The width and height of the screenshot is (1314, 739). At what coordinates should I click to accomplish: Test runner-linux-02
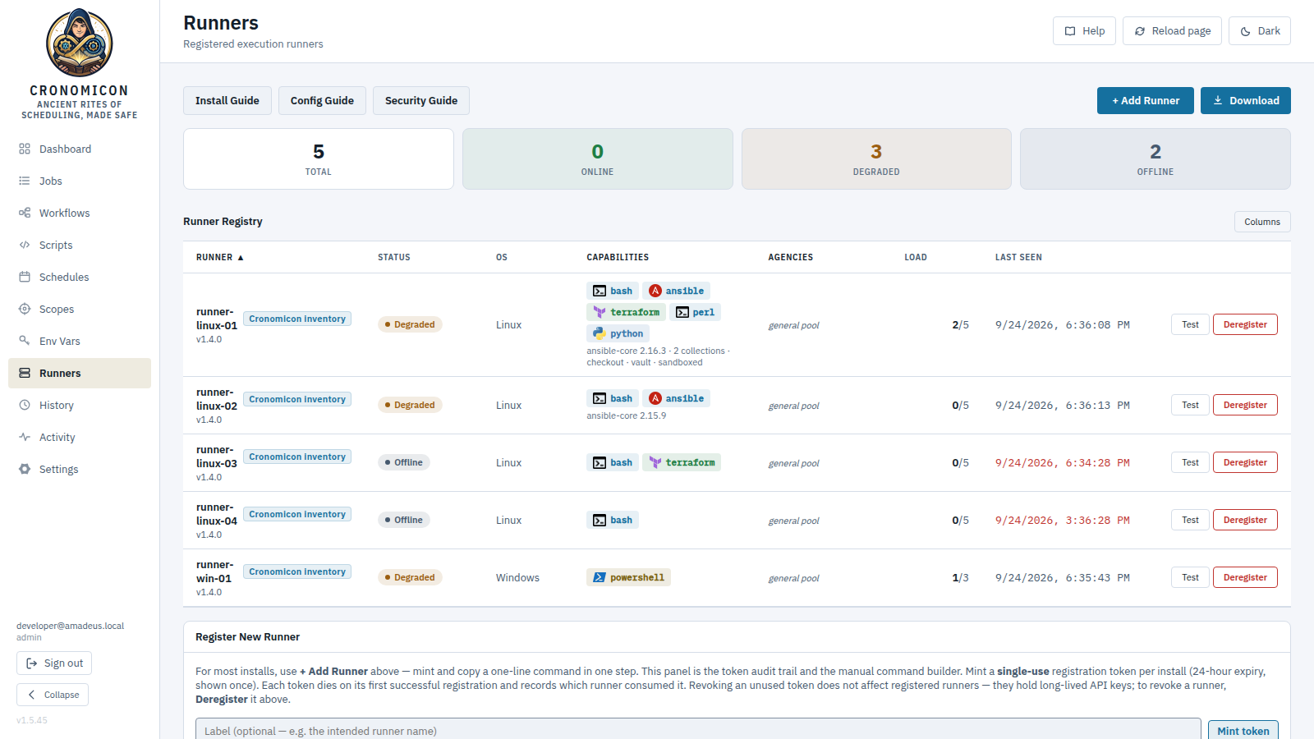click(1190, 405)
